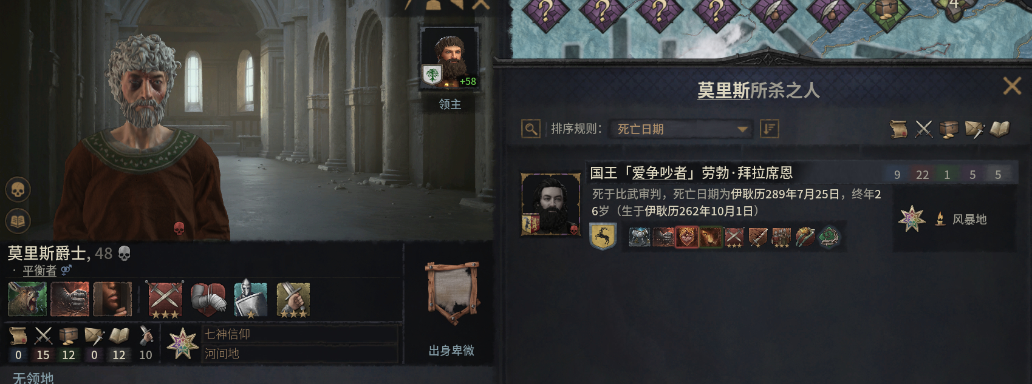
Task: Open the skull kill list icon
Action: click(18, 190)
